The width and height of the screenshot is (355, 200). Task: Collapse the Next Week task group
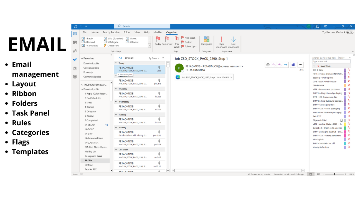point(314,66)
